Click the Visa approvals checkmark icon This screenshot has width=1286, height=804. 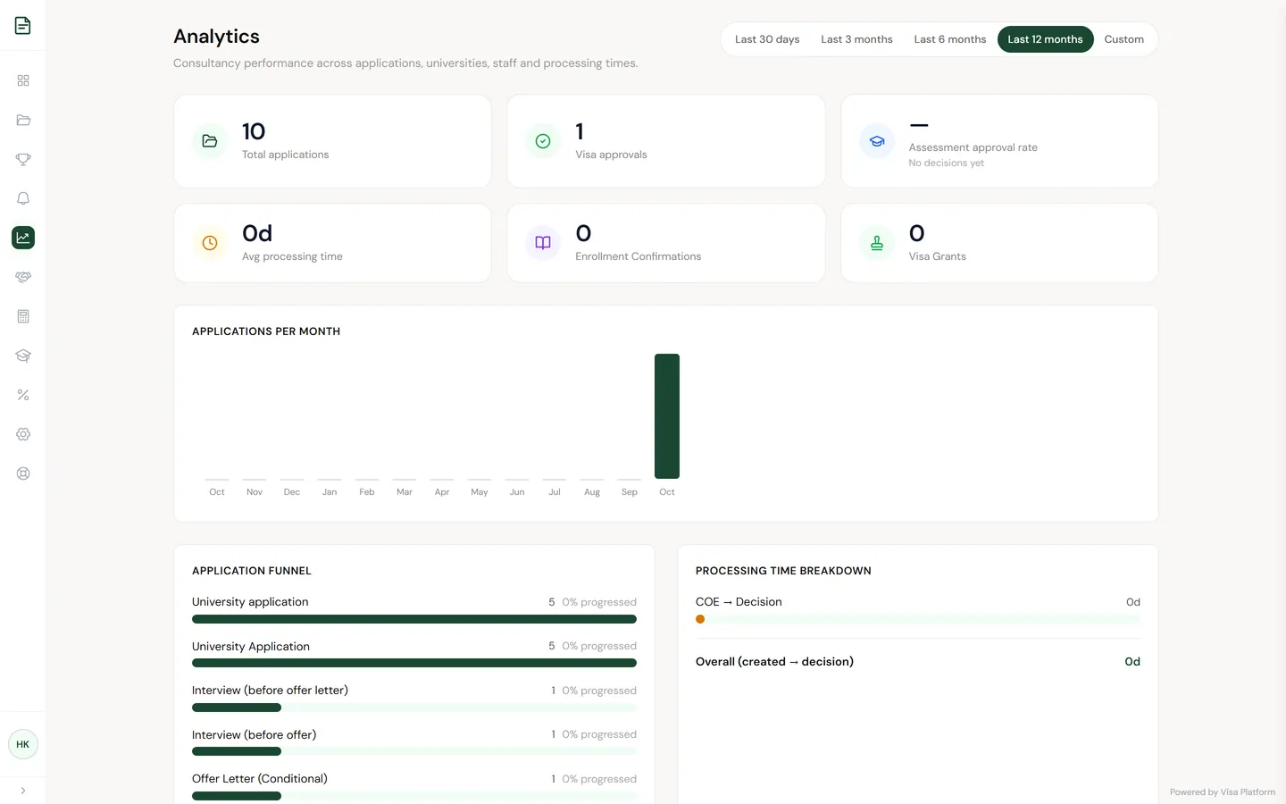[543, 141]
